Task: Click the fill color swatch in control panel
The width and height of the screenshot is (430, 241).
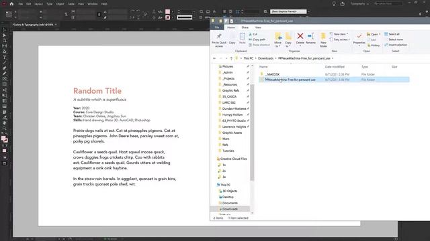Action: click(x=167, y=12)
